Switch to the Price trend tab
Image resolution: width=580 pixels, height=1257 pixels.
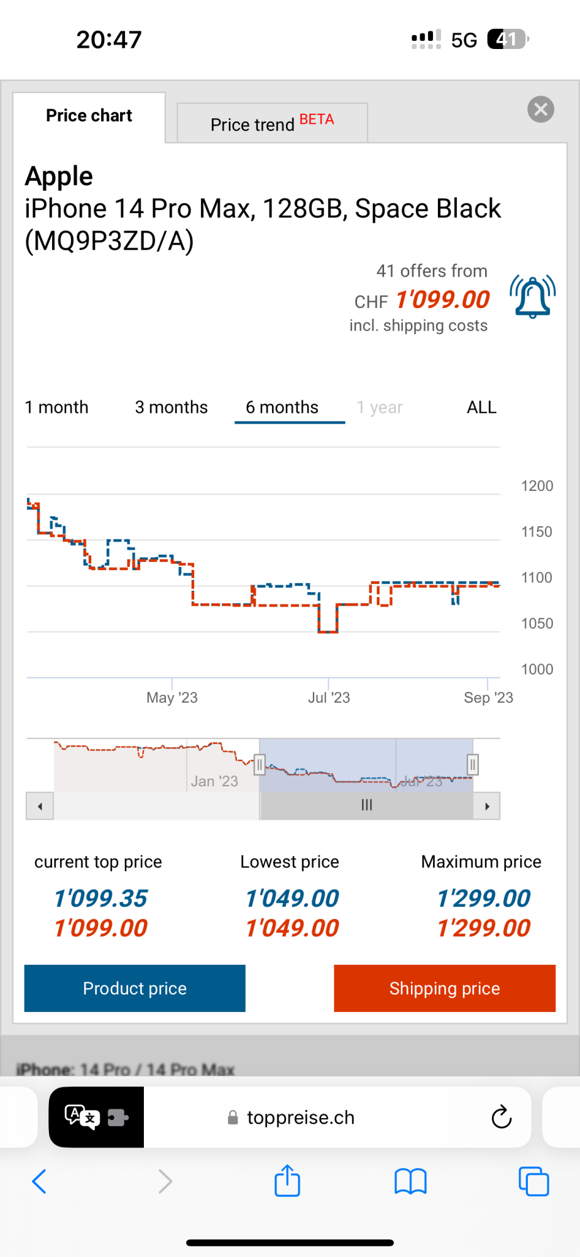pos(272,123)
